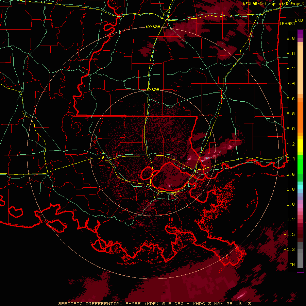306x306 pixels.
Task: Select the 7.4 value on the color scale
Action: [291, 84]
